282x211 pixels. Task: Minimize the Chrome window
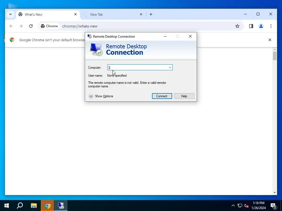(245, 14)
